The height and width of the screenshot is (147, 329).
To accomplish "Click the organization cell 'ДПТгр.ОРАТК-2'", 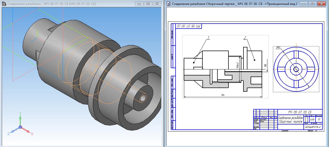I will pos(313,127).
